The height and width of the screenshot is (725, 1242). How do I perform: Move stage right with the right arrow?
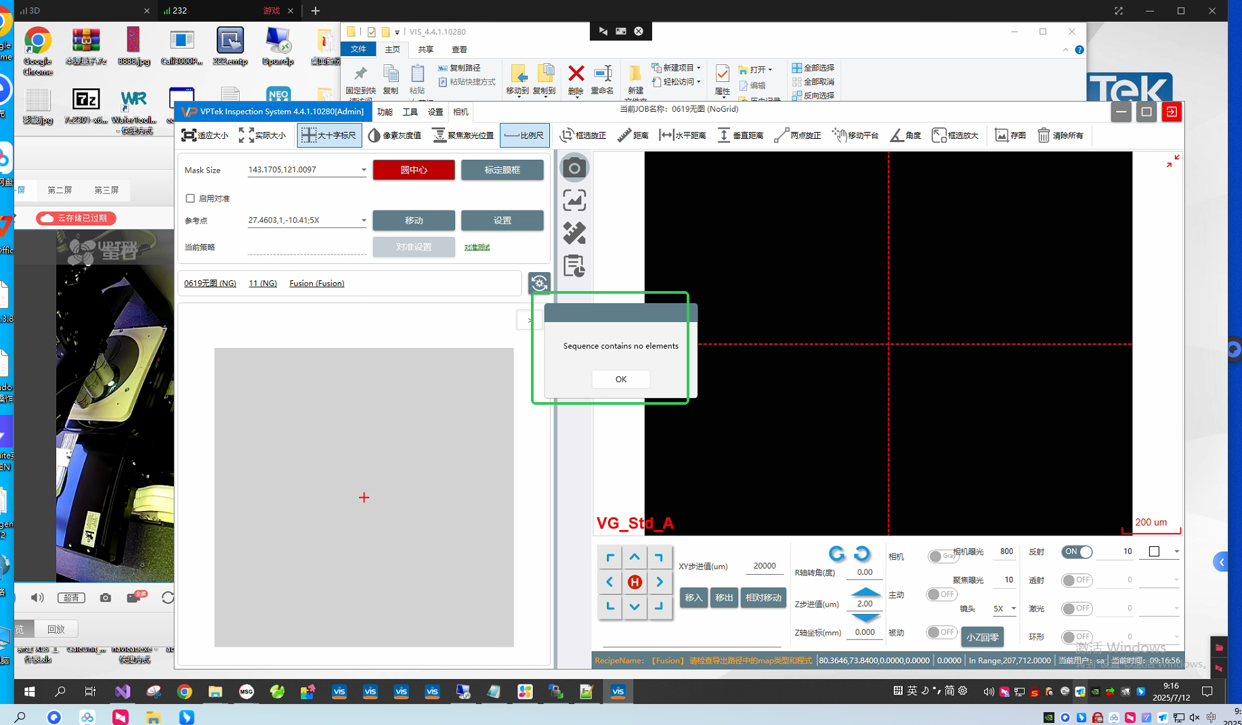coord(659,581)
